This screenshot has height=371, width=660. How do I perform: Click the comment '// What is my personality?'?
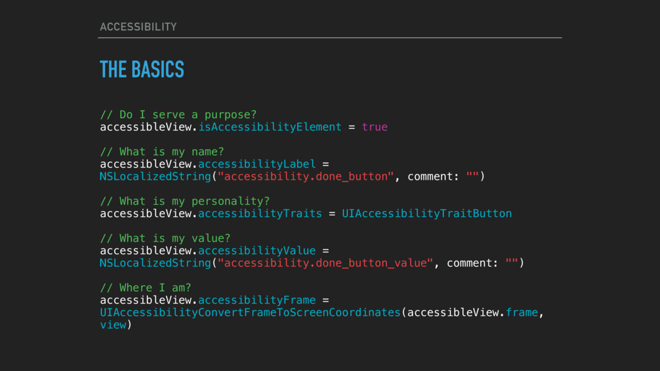point(185,201)
